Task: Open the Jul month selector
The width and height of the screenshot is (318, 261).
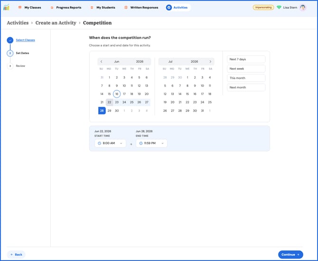Action: tap(170, 61)
